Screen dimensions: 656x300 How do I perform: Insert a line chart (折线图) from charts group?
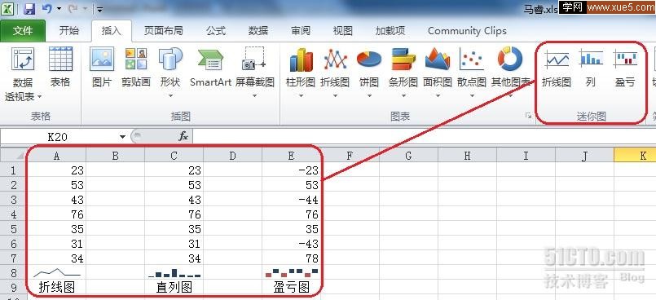click(335, 67)
